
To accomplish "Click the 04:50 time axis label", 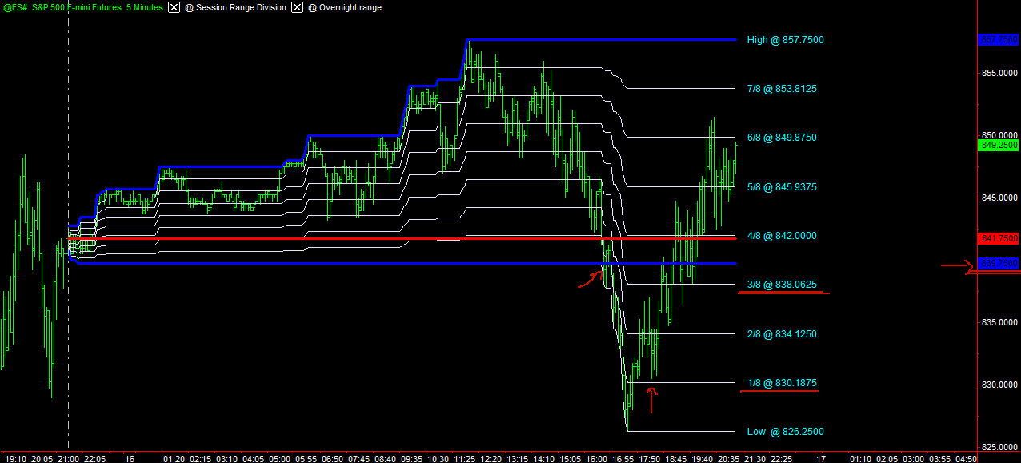I will [966, 459].
